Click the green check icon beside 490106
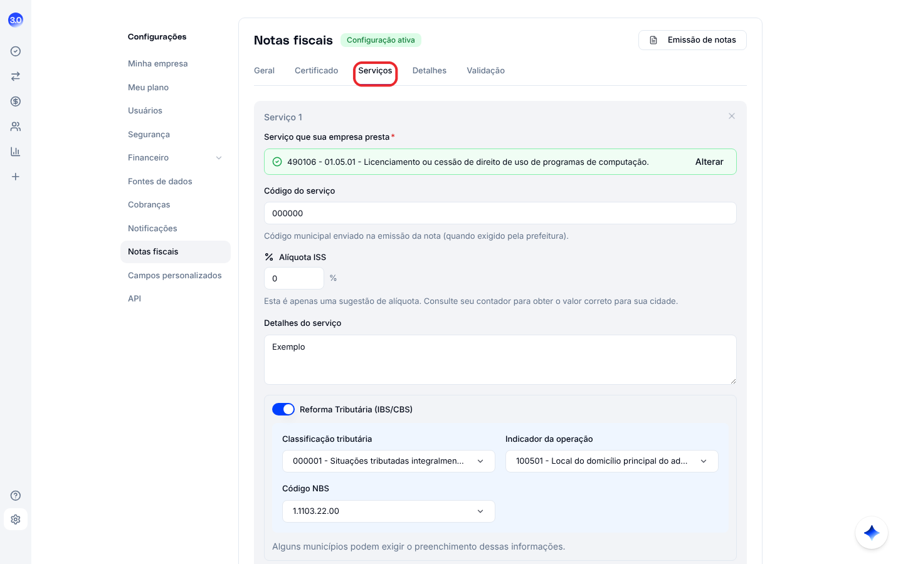The height and width of the screenshot is (564, 903). (277, 162)
